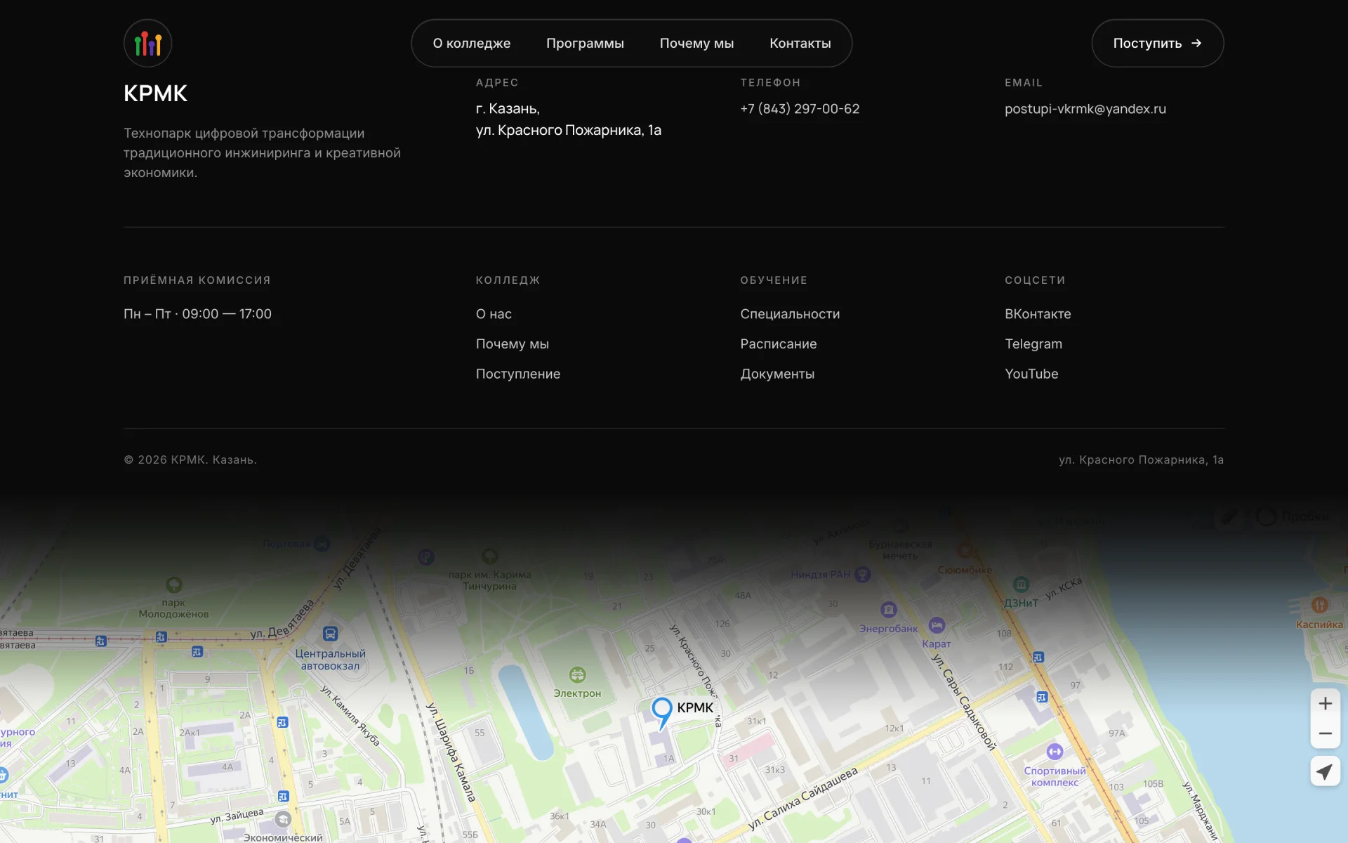Click the Спортивный комплекс map icon
Viewport: 1348px width, 843px height.
pos(1055,752)
